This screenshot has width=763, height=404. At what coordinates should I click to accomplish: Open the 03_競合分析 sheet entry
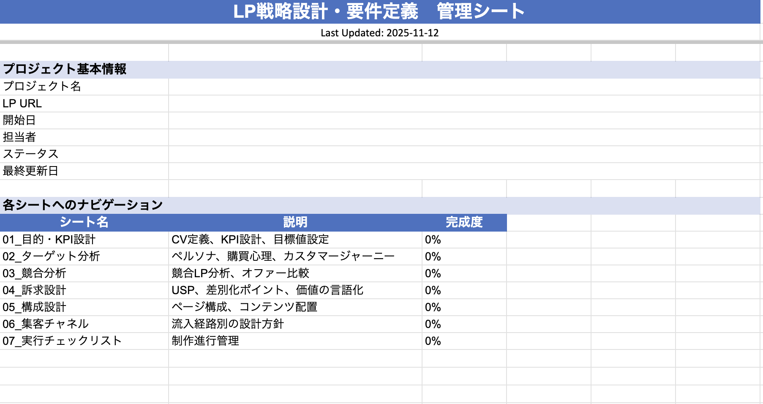pyautogui.click(x=35, y=273)
